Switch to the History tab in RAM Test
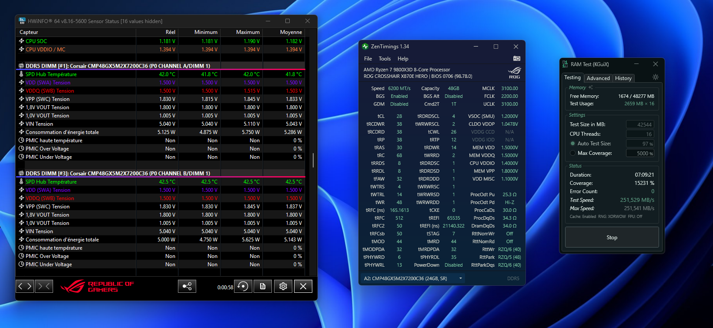713x328 pixels. 623,78
